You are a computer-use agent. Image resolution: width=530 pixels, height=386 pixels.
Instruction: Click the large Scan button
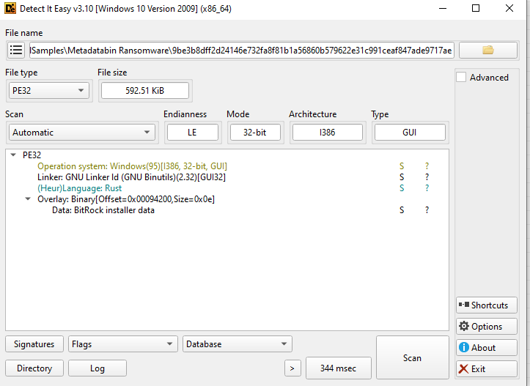point(413,357)
